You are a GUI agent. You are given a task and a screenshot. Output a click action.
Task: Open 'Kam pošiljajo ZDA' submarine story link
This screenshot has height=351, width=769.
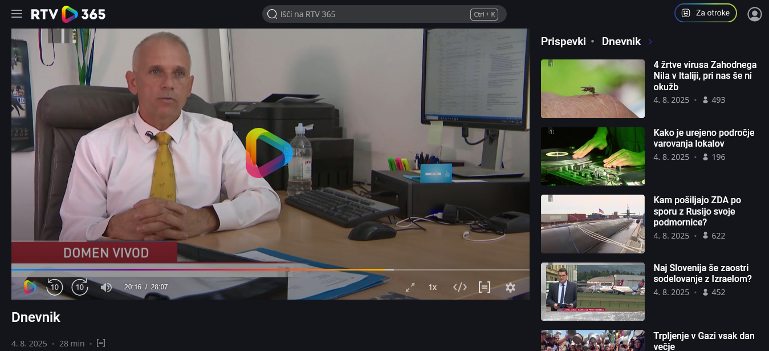[x=698, y=211]
